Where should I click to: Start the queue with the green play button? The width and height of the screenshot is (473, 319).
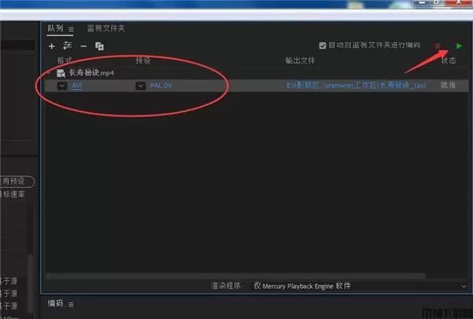pyautogui.click(x=459, y=46)
